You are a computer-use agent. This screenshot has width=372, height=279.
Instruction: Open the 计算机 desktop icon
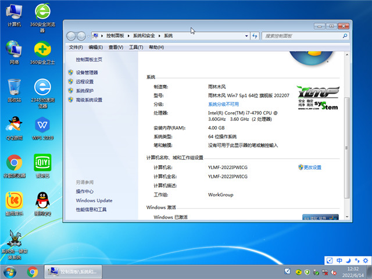click(x=14, y=15)
